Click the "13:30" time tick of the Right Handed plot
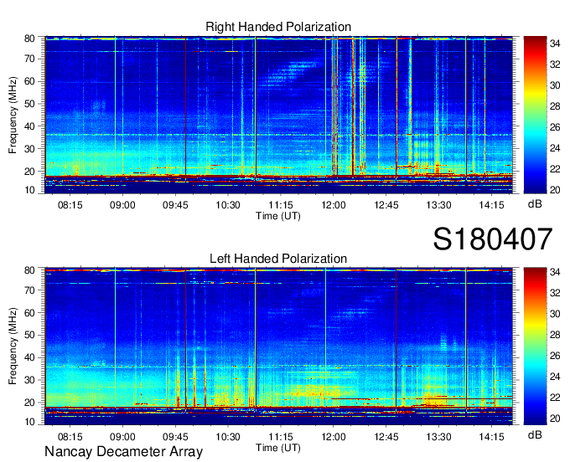The image size is (570, 462). tap(438, 205)
